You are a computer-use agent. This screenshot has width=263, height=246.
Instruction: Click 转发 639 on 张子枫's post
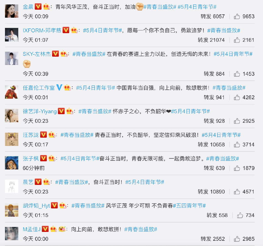click(x=214, y=168)
